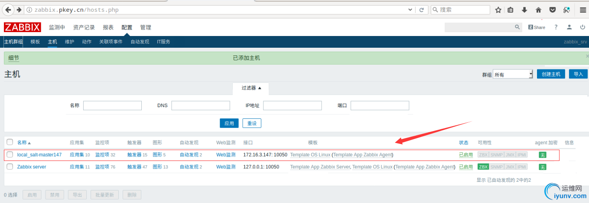Go to the browser home icon

(538, 10)
